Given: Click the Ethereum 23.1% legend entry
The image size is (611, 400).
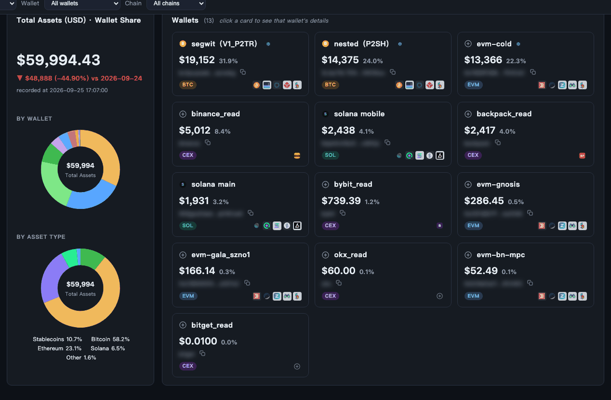Looking at the screenshot, I should click(x=60, y=349).
